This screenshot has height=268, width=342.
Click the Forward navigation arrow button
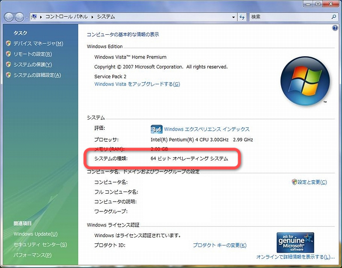19,17
